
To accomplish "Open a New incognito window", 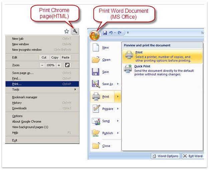I will click(42, 50).
